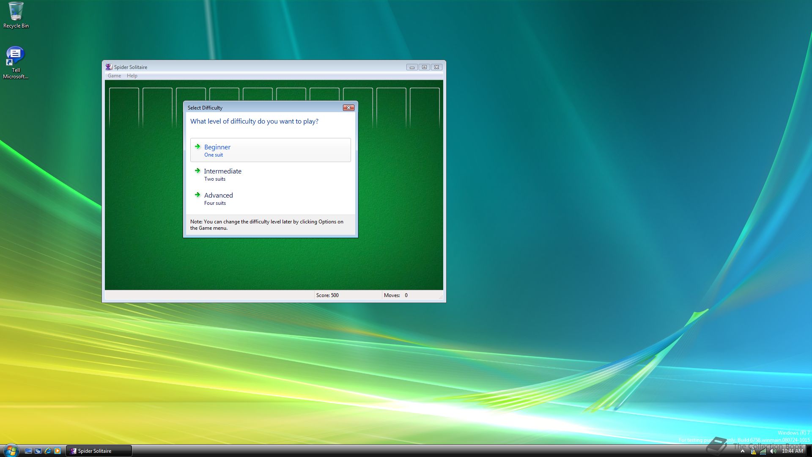Viewport: 812px width, 457px height.
Task: Show hidden tray icons arrow
Action: (x=742, y=451)
